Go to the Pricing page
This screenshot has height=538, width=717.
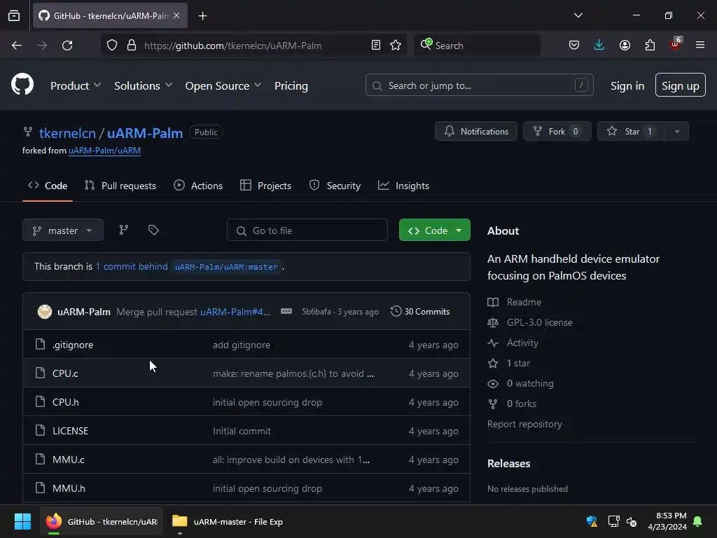(x=291, y=85)
